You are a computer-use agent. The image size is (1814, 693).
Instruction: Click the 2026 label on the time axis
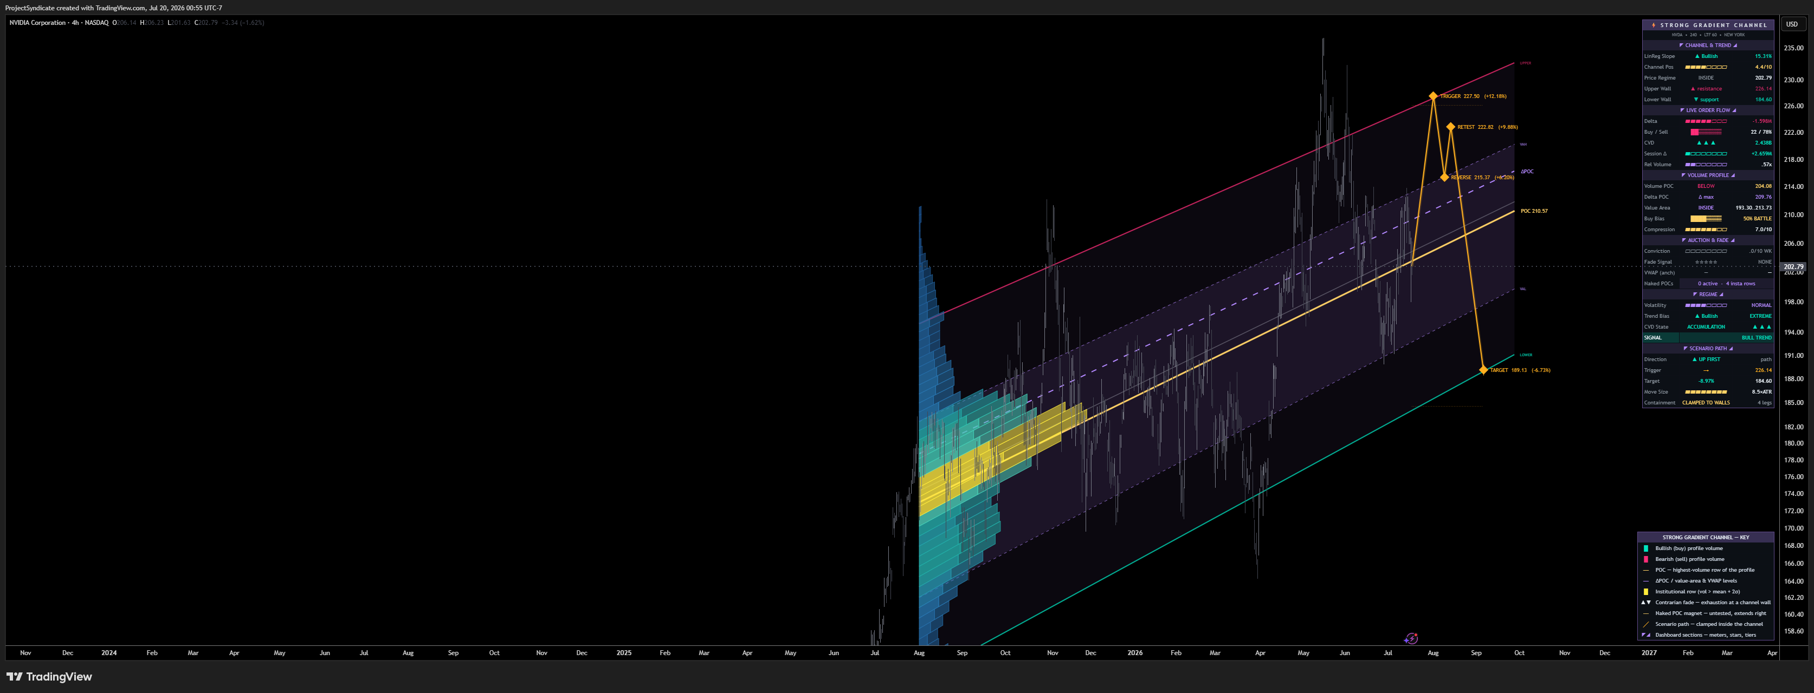coord(1134,653)
